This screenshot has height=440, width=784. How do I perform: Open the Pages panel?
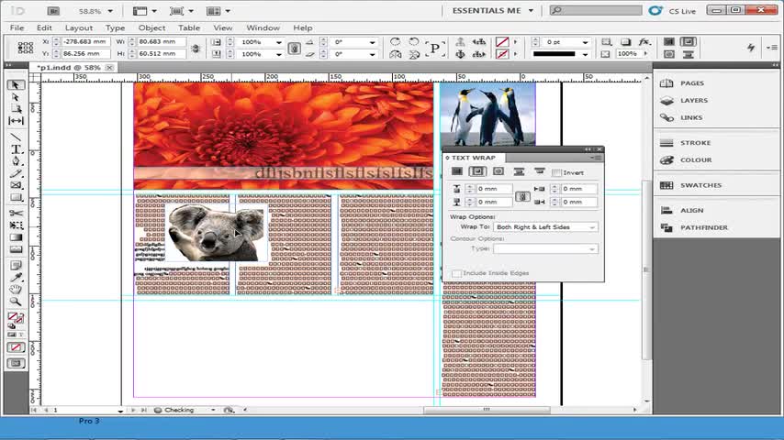click(691, 83)
